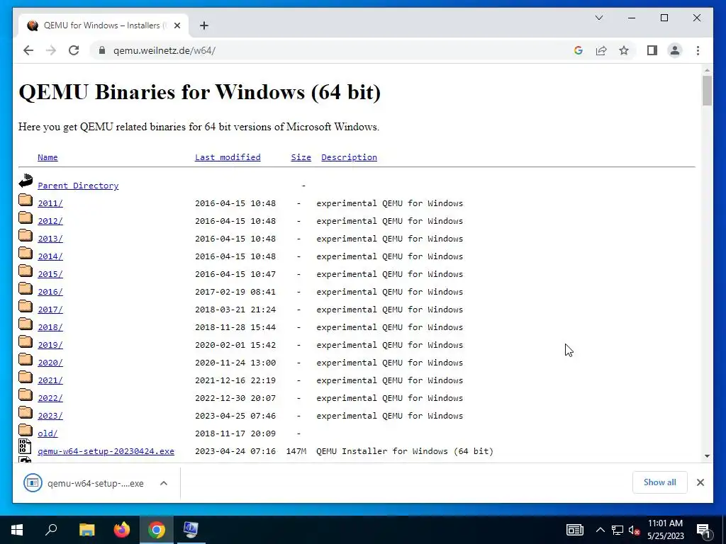Viewport: 726px width, 544px height.
Task: Bookmark this page with the star
Action: click(624, 50)
